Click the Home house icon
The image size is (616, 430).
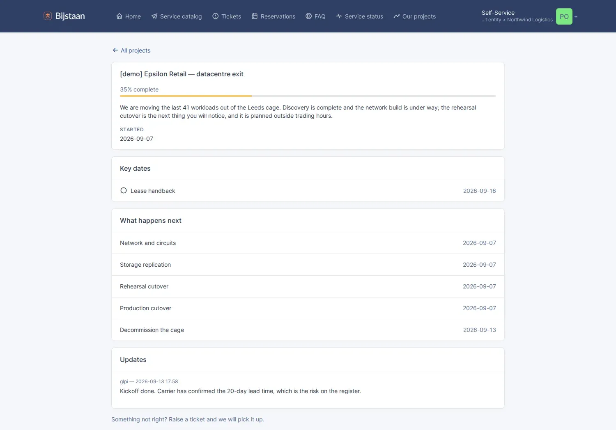120,16
